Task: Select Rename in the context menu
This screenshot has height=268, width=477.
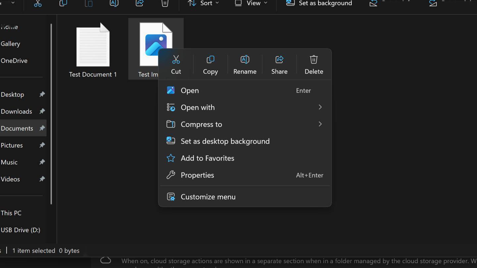Action: point(245,65)
